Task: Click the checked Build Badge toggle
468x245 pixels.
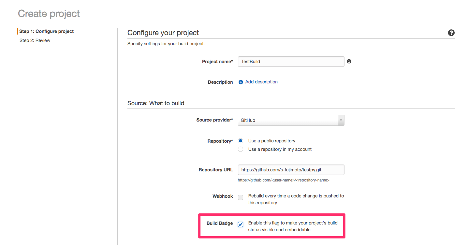Action: point(240,224)
